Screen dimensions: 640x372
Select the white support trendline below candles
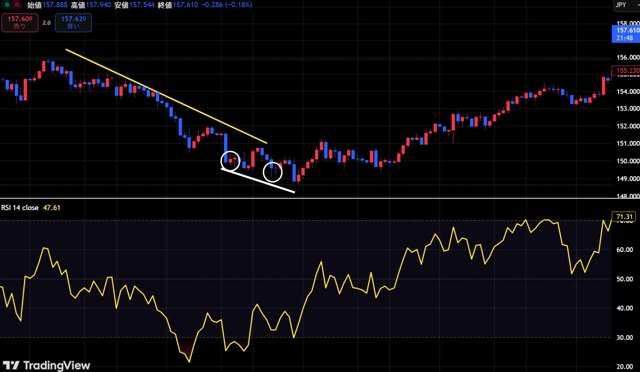click(258, 180)
